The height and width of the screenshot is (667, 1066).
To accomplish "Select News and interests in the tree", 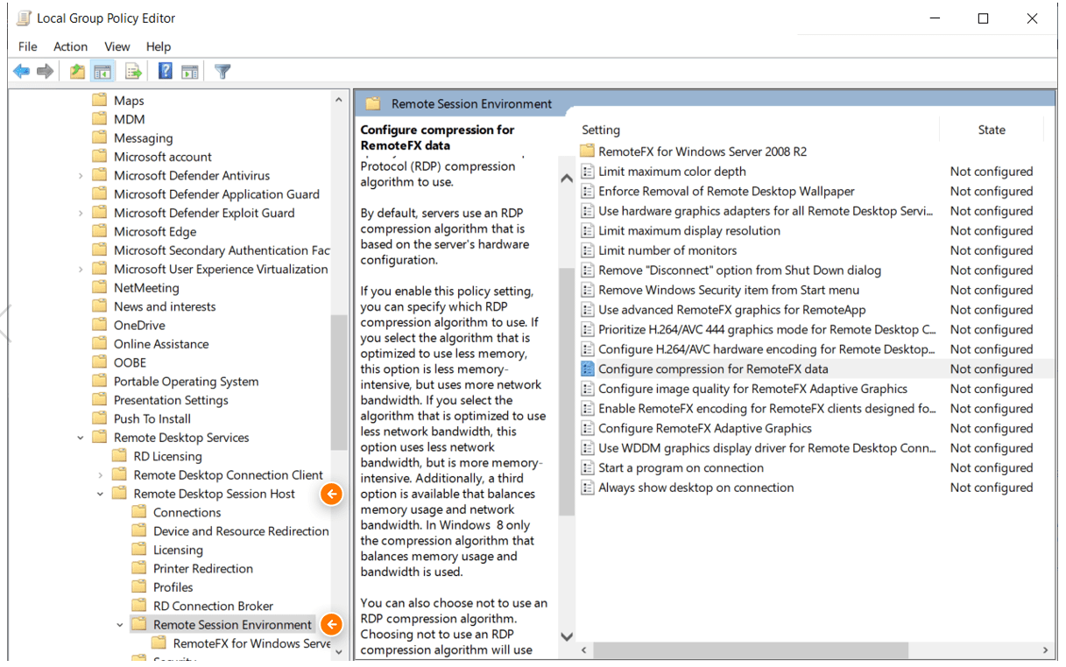I will 165,306.
